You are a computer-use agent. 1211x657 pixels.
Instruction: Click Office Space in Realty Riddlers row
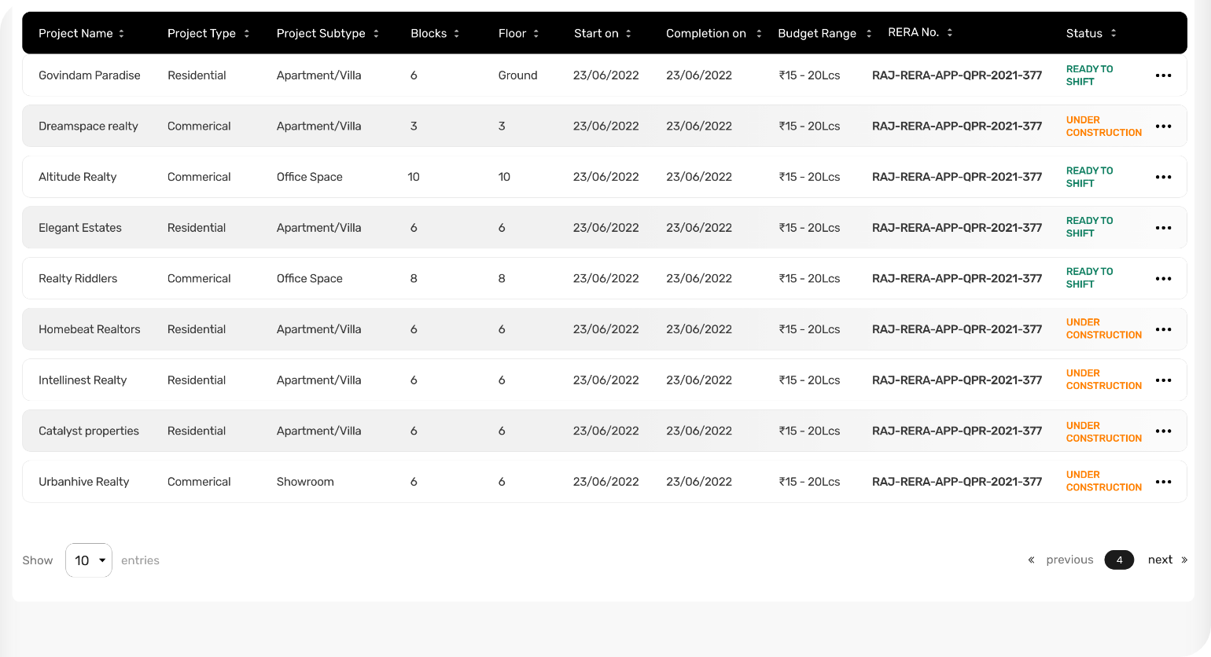pyautogui.click(x=309, y=278)
